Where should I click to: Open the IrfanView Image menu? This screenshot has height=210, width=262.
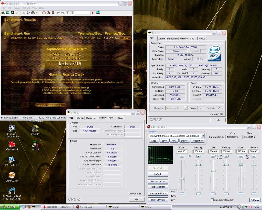click(17, 8)
